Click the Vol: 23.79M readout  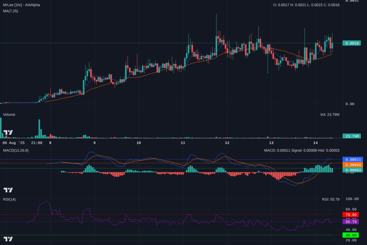click(x=330, y=115)
